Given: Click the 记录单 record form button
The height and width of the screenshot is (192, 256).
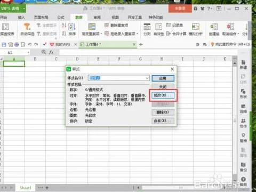Looking at the screenshot, I should point(174,25).
